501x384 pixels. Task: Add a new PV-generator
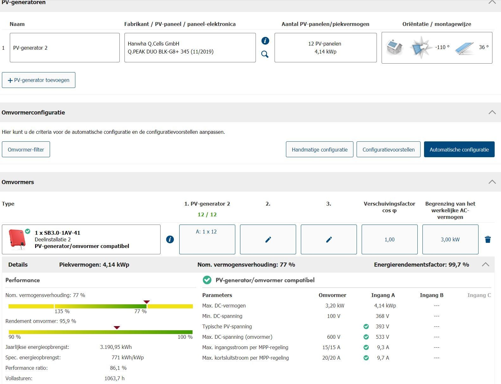point(39,80)
